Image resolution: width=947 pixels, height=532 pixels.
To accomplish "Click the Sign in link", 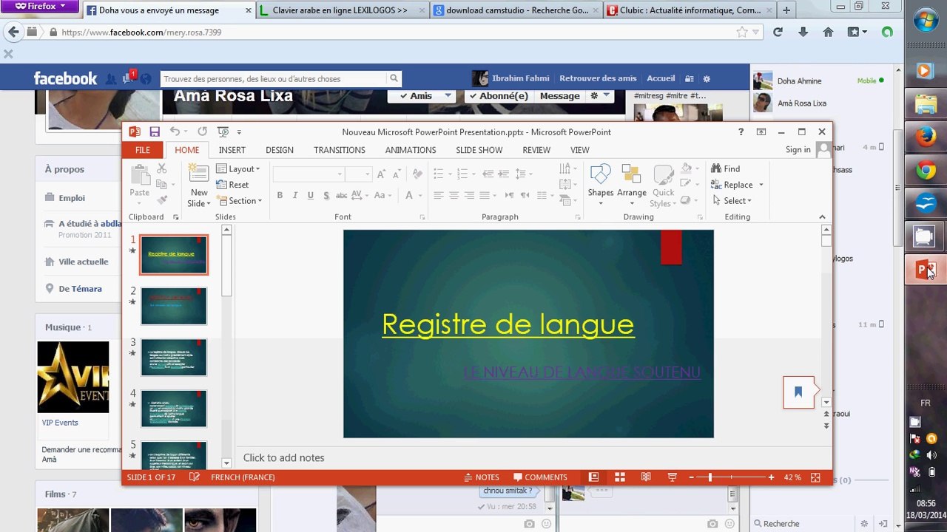I will (798, 150).
